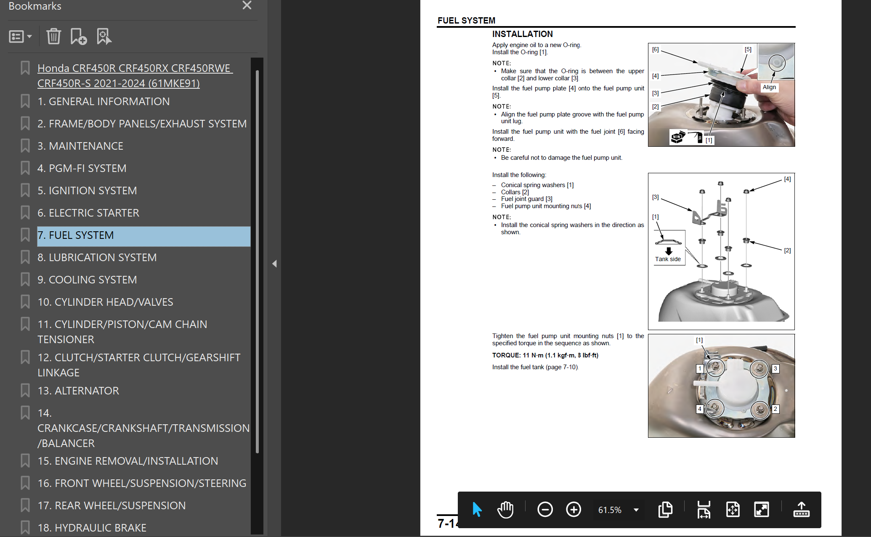Viewport: 871px width, 537px height.
Task: Open the bookmarks options dropdown
Action: click(x=20, y=37)
